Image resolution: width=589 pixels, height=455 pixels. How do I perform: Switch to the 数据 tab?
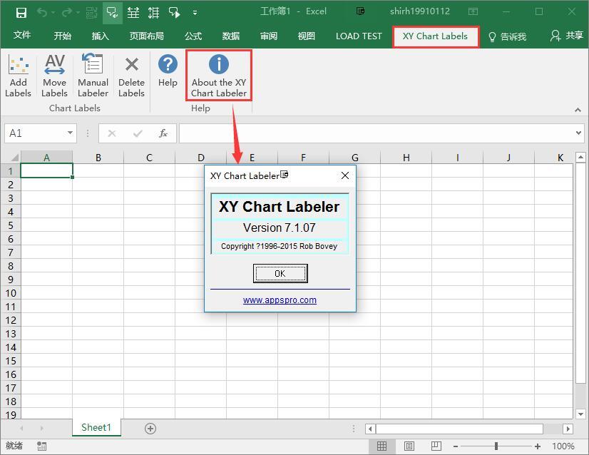click(230, 36)
